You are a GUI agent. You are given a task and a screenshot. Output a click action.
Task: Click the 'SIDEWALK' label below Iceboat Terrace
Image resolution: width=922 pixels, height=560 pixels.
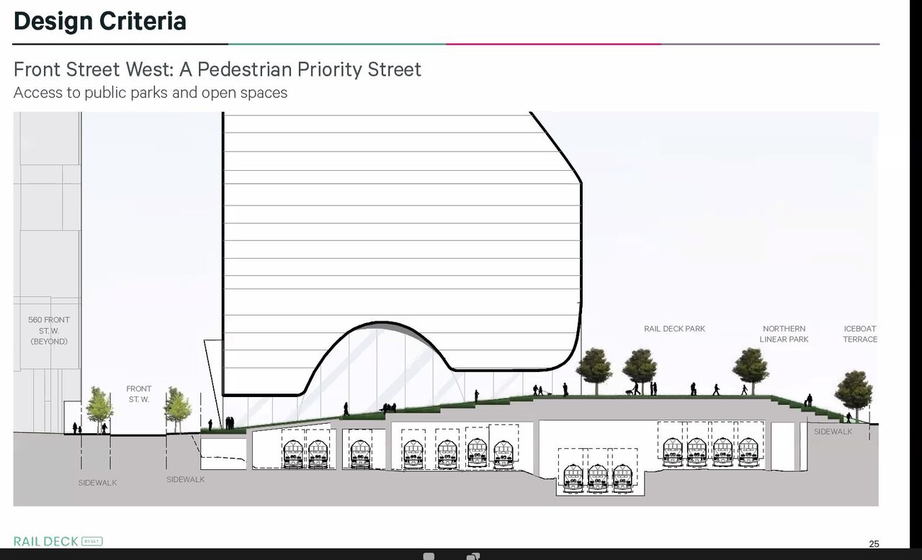833,432
